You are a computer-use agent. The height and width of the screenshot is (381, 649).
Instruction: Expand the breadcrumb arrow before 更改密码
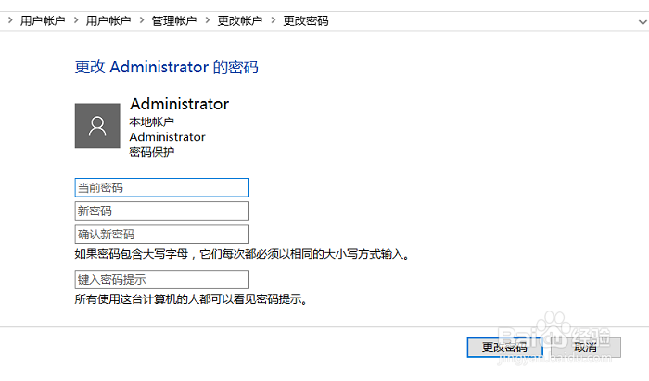273,20
